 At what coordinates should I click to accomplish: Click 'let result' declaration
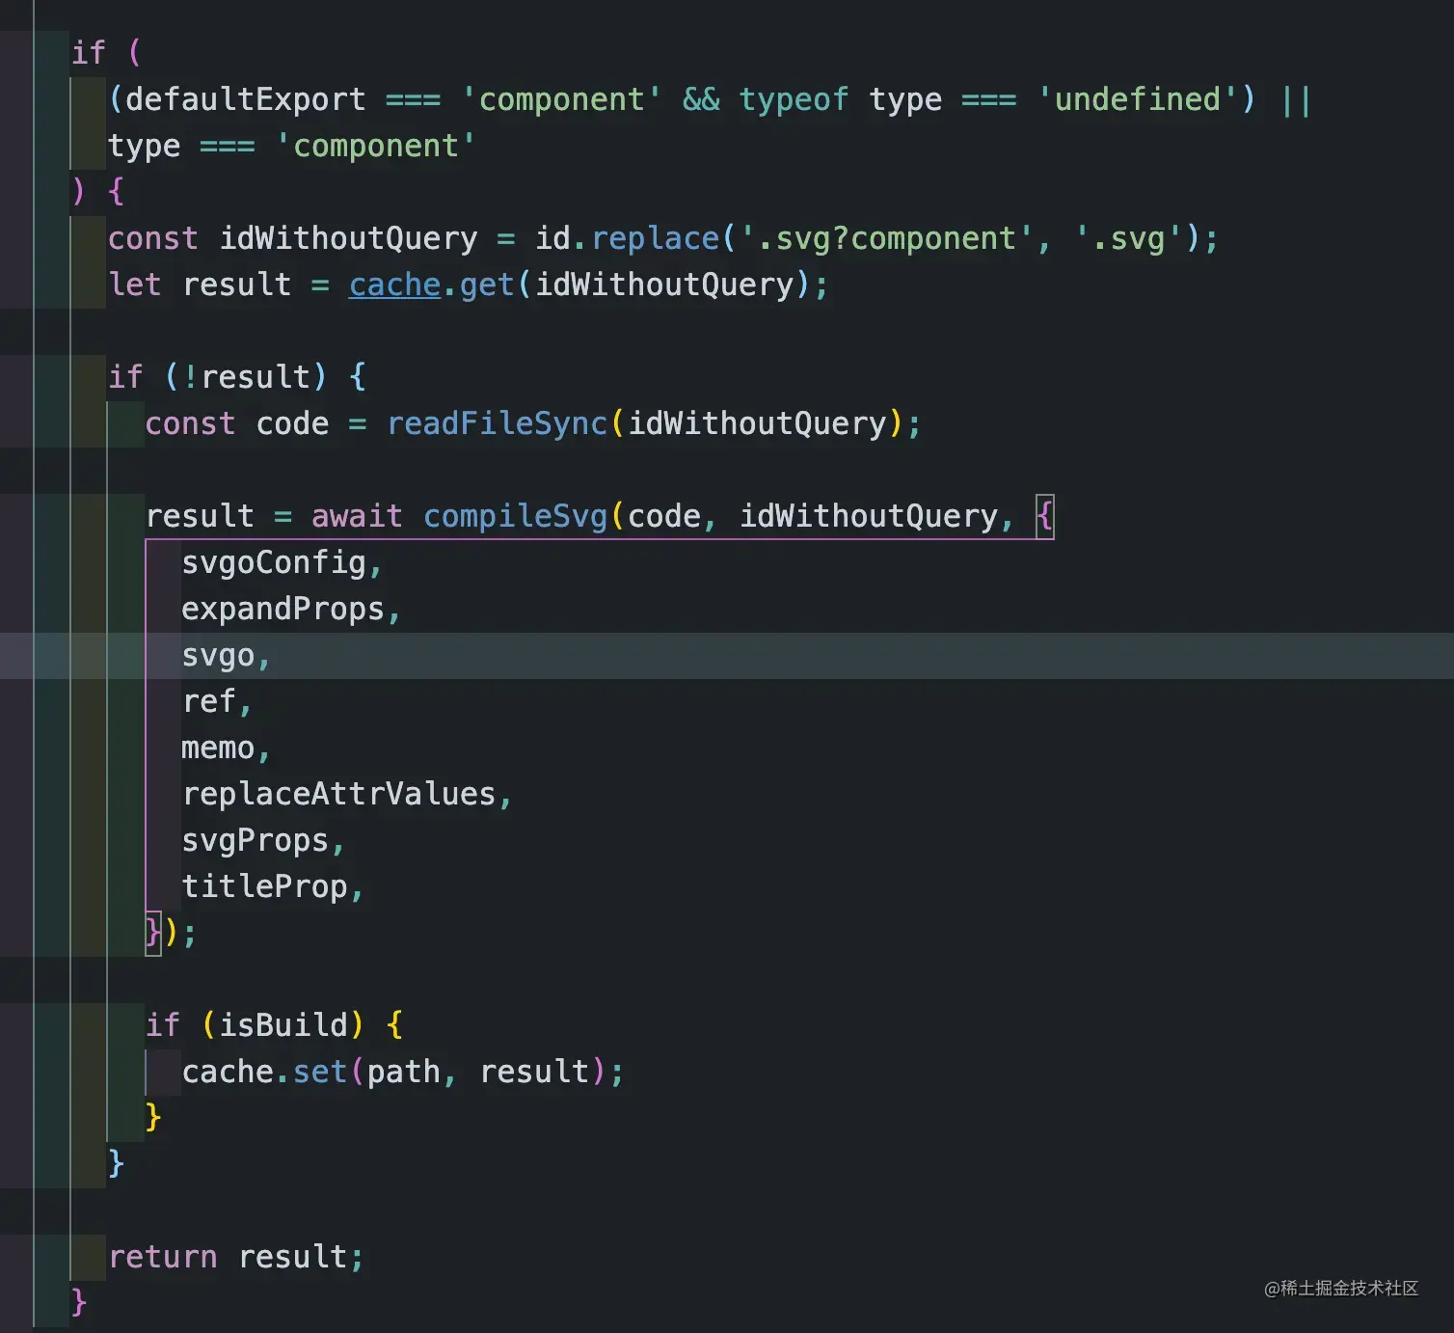(200, 285)
